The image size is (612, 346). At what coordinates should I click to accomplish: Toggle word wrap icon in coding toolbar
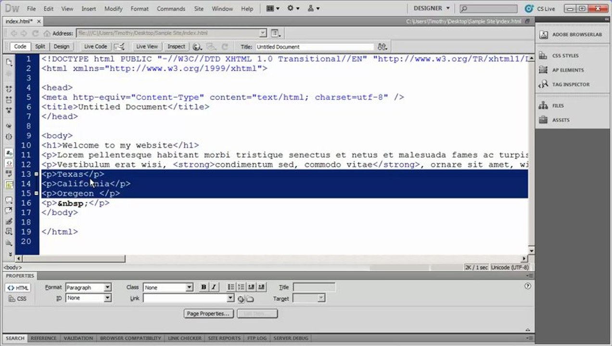click(9, 173)
